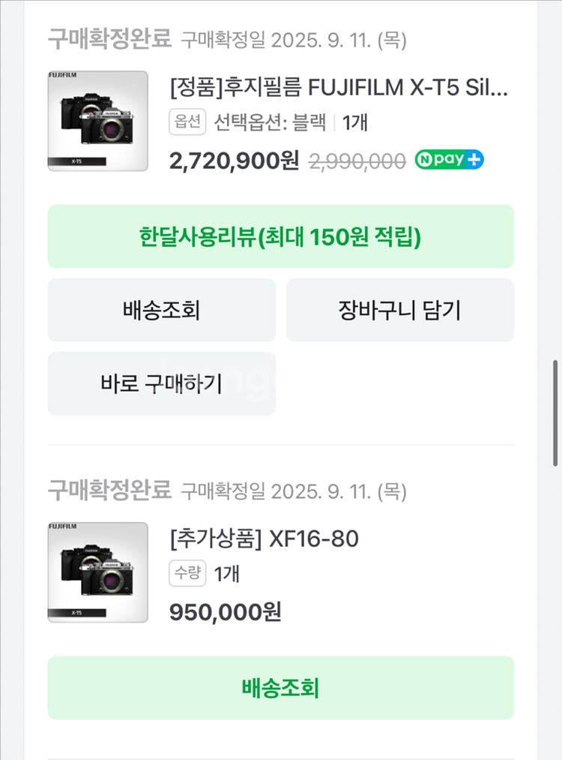This screenshot has width=562, height=760.
Task: Click the 950,000원 price text
Action: (226, 611)
